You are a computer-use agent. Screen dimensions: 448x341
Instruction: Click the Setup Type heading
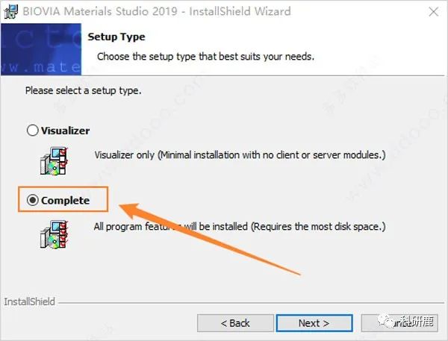pyautogui.click(x=116, y=37)
